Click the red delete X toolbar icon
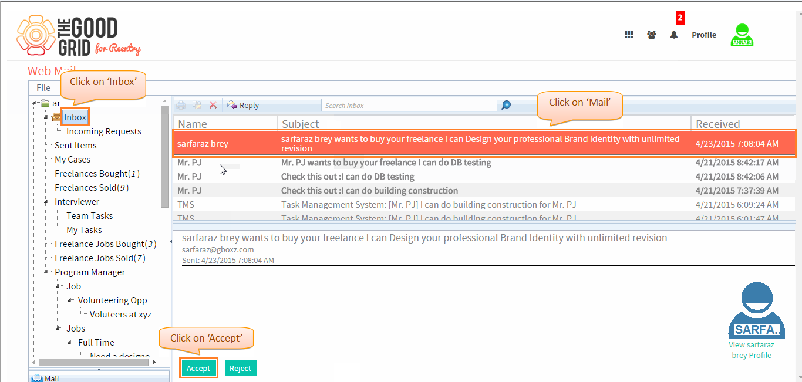Screen dimensions: 802x382 pos(213,105)
